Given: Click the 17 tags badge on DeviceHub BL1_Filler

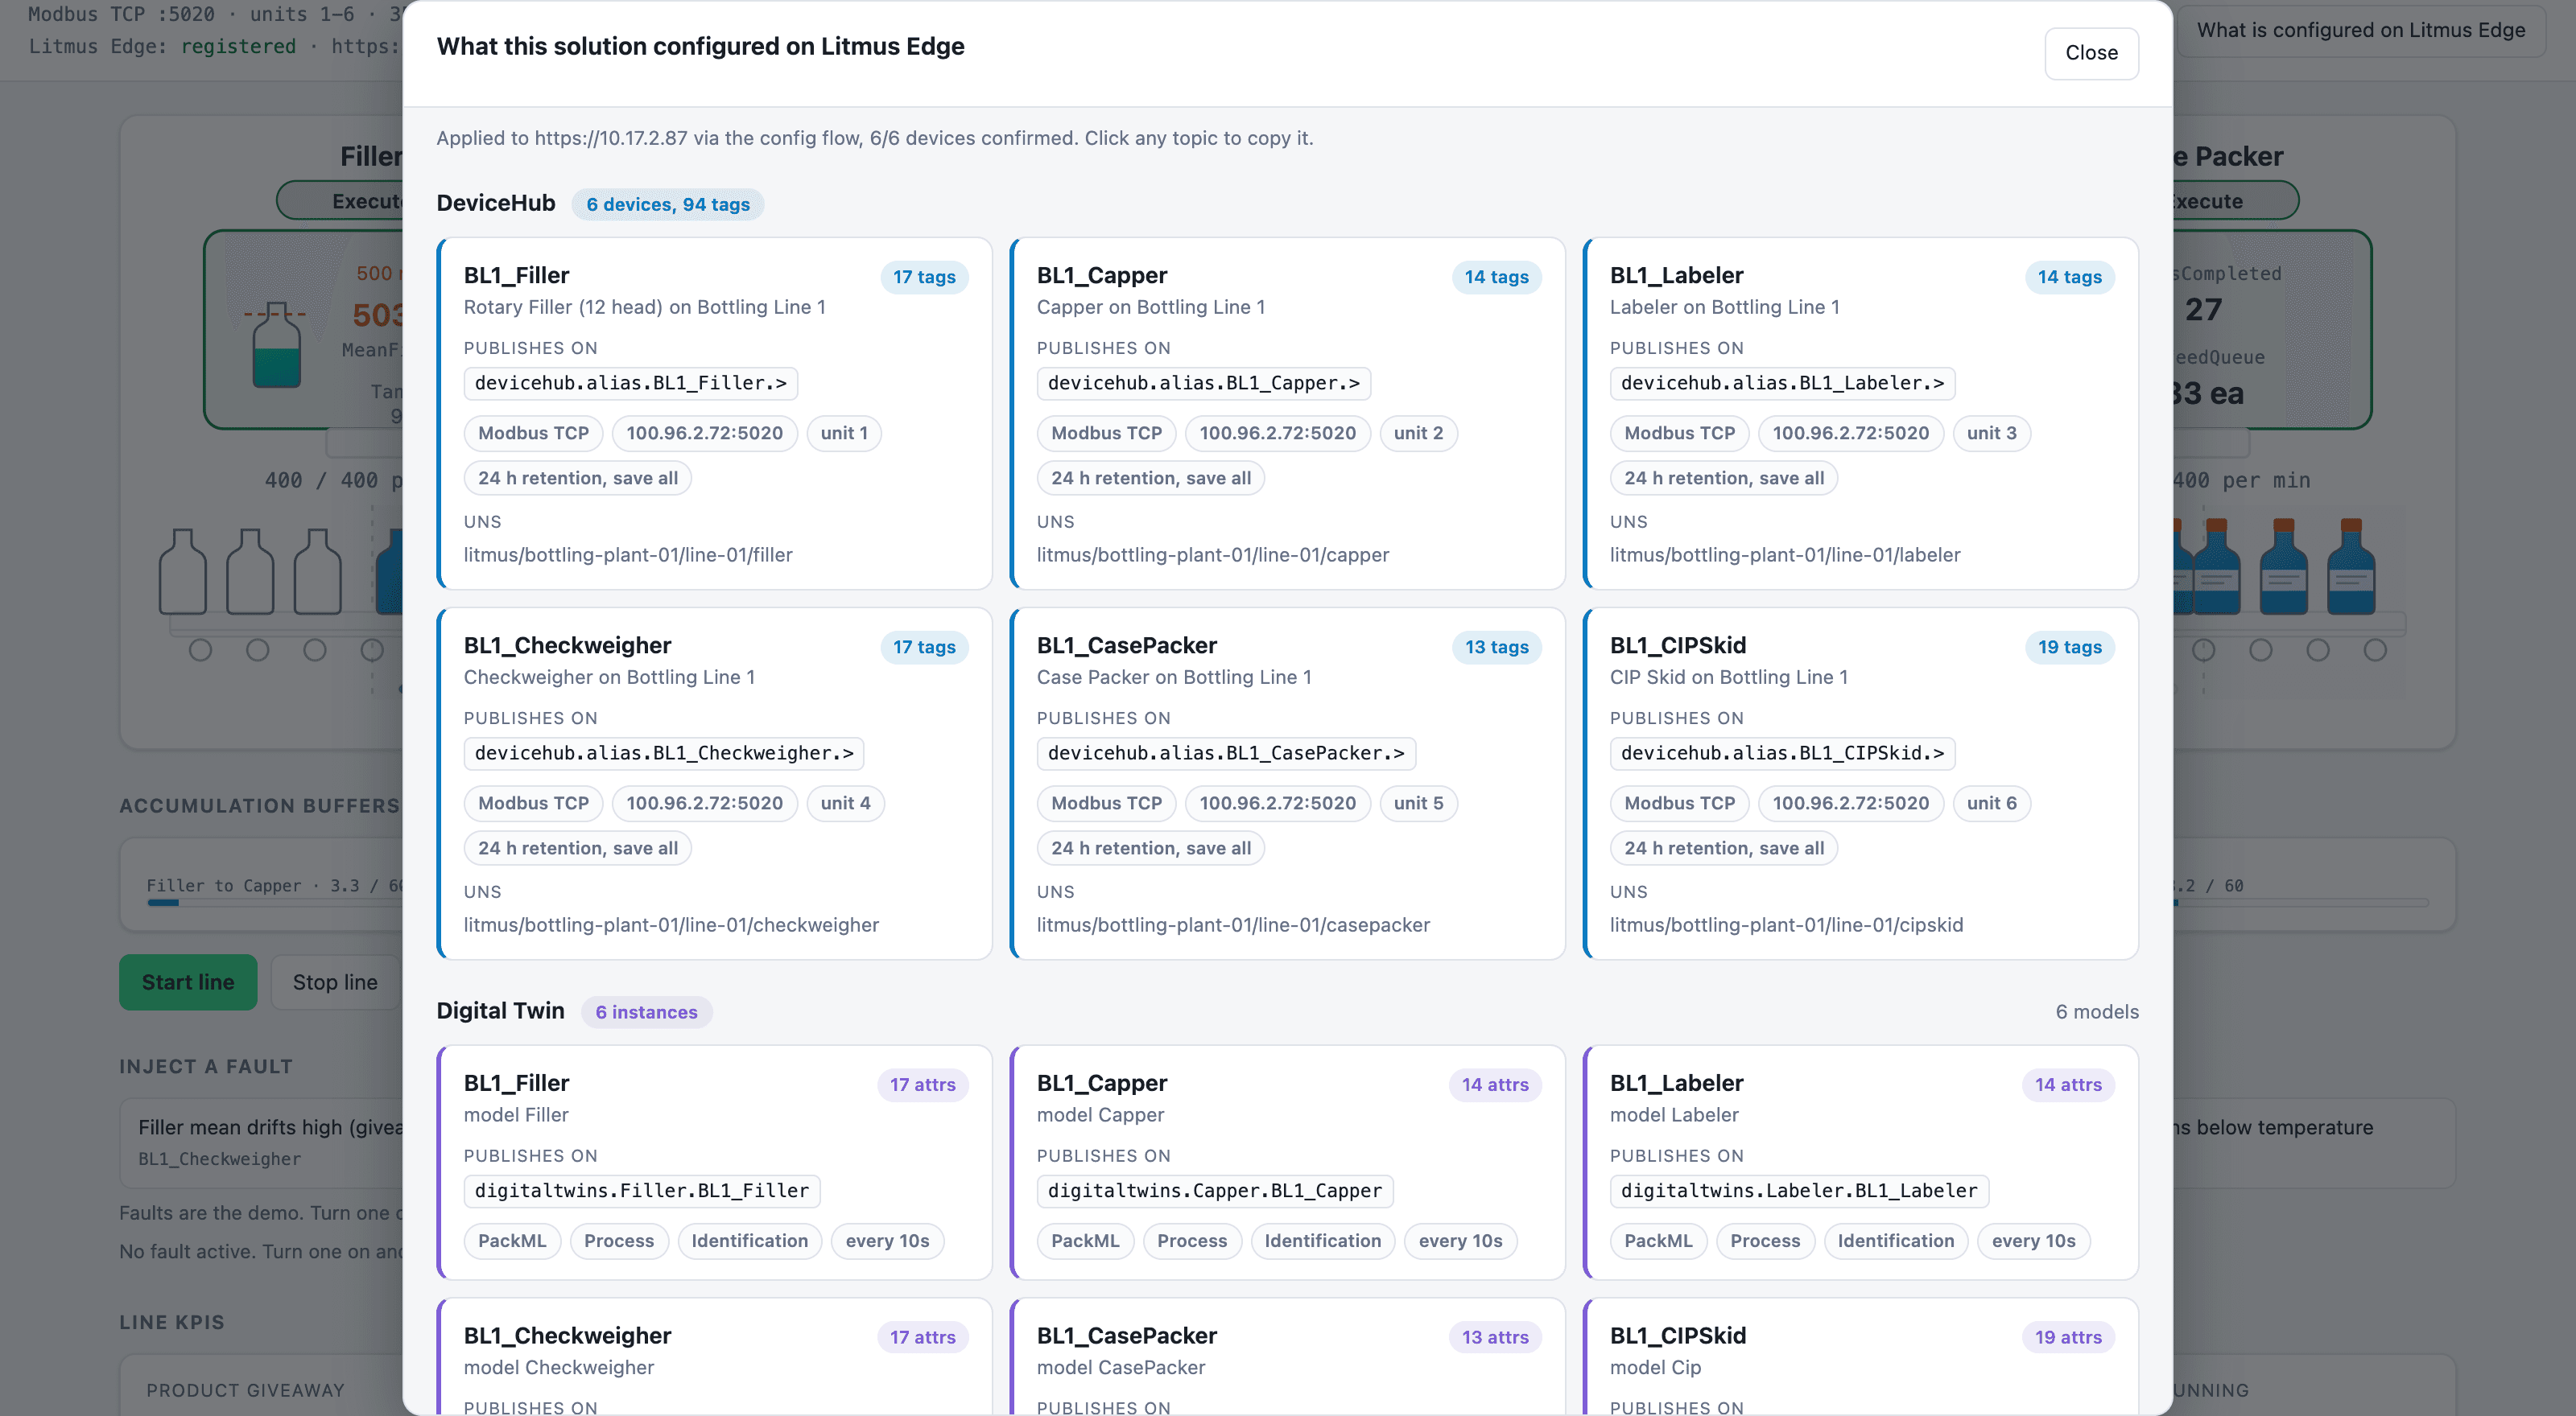Looking at the screenshot, I should click(x=924, y=278).
